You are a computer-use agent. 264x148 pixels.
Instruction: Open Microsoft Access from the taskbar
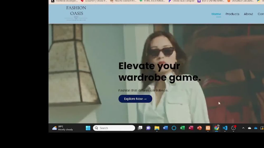point(191,128)
